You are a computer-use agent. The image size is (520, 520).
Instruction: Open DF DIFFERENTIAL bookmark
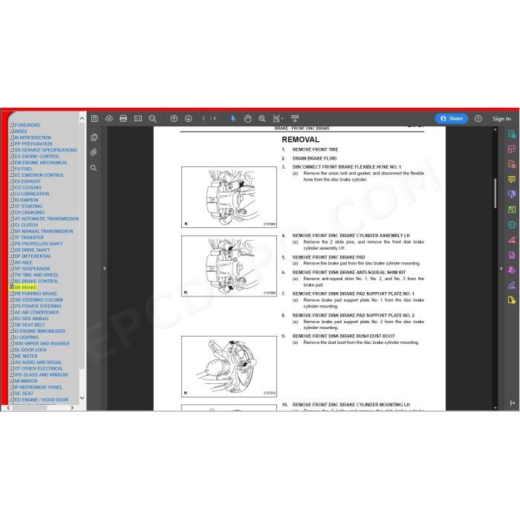pyautogui.click(x=33, y=256)
